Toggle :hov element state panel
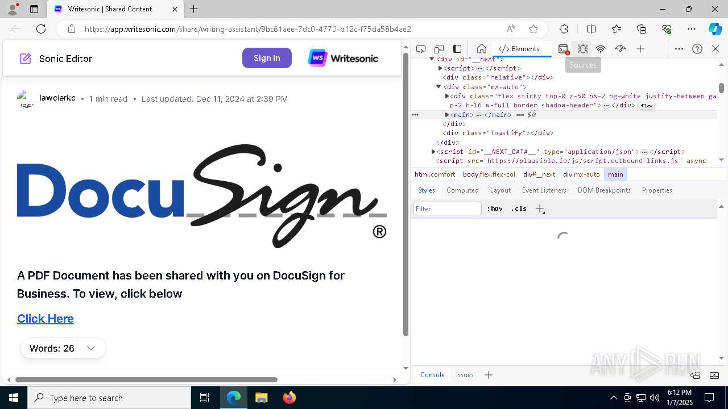The width and height of the screenshot is (728, 409). [x=495, y=208]
